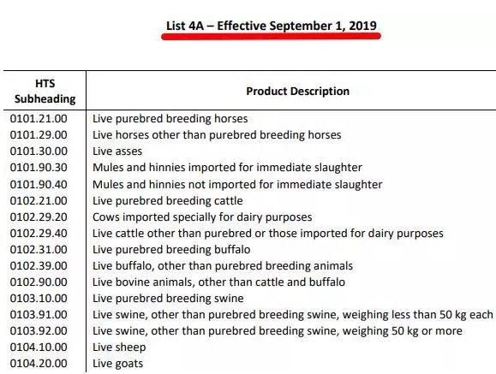Image resolution: width=496 pixels, height=374 pixels.
Task: Select code 0102.39.00
Action: click(39, 266)
